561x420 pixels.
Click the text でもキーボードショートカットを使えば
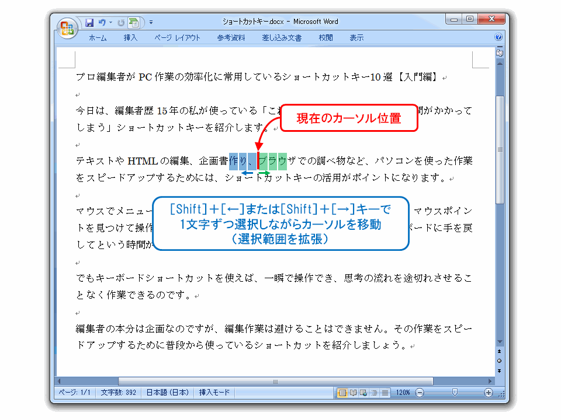[x=165, y=278]
